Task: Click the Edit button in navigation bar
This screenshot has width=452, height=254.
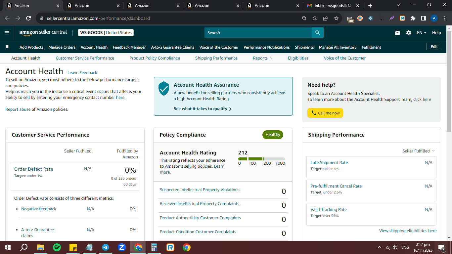Action: pos(434,47)
